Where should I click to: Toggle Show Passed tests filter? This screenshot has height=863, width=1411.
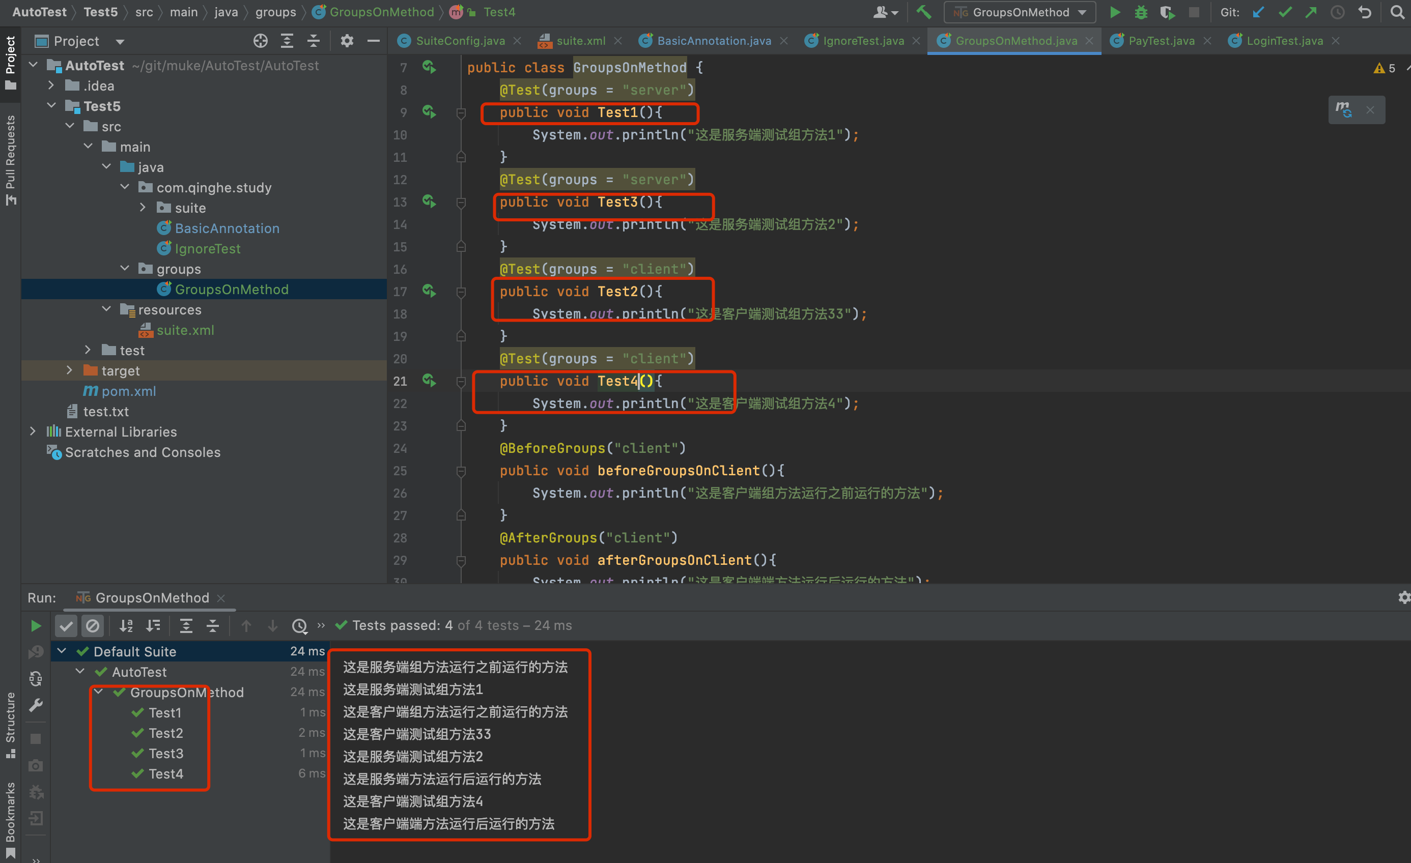coord(66,625)
